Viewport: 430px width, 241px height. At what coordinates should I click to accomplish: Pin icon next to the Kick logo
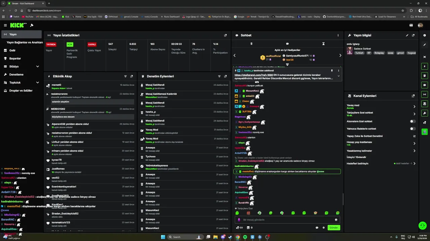[32, 25]
